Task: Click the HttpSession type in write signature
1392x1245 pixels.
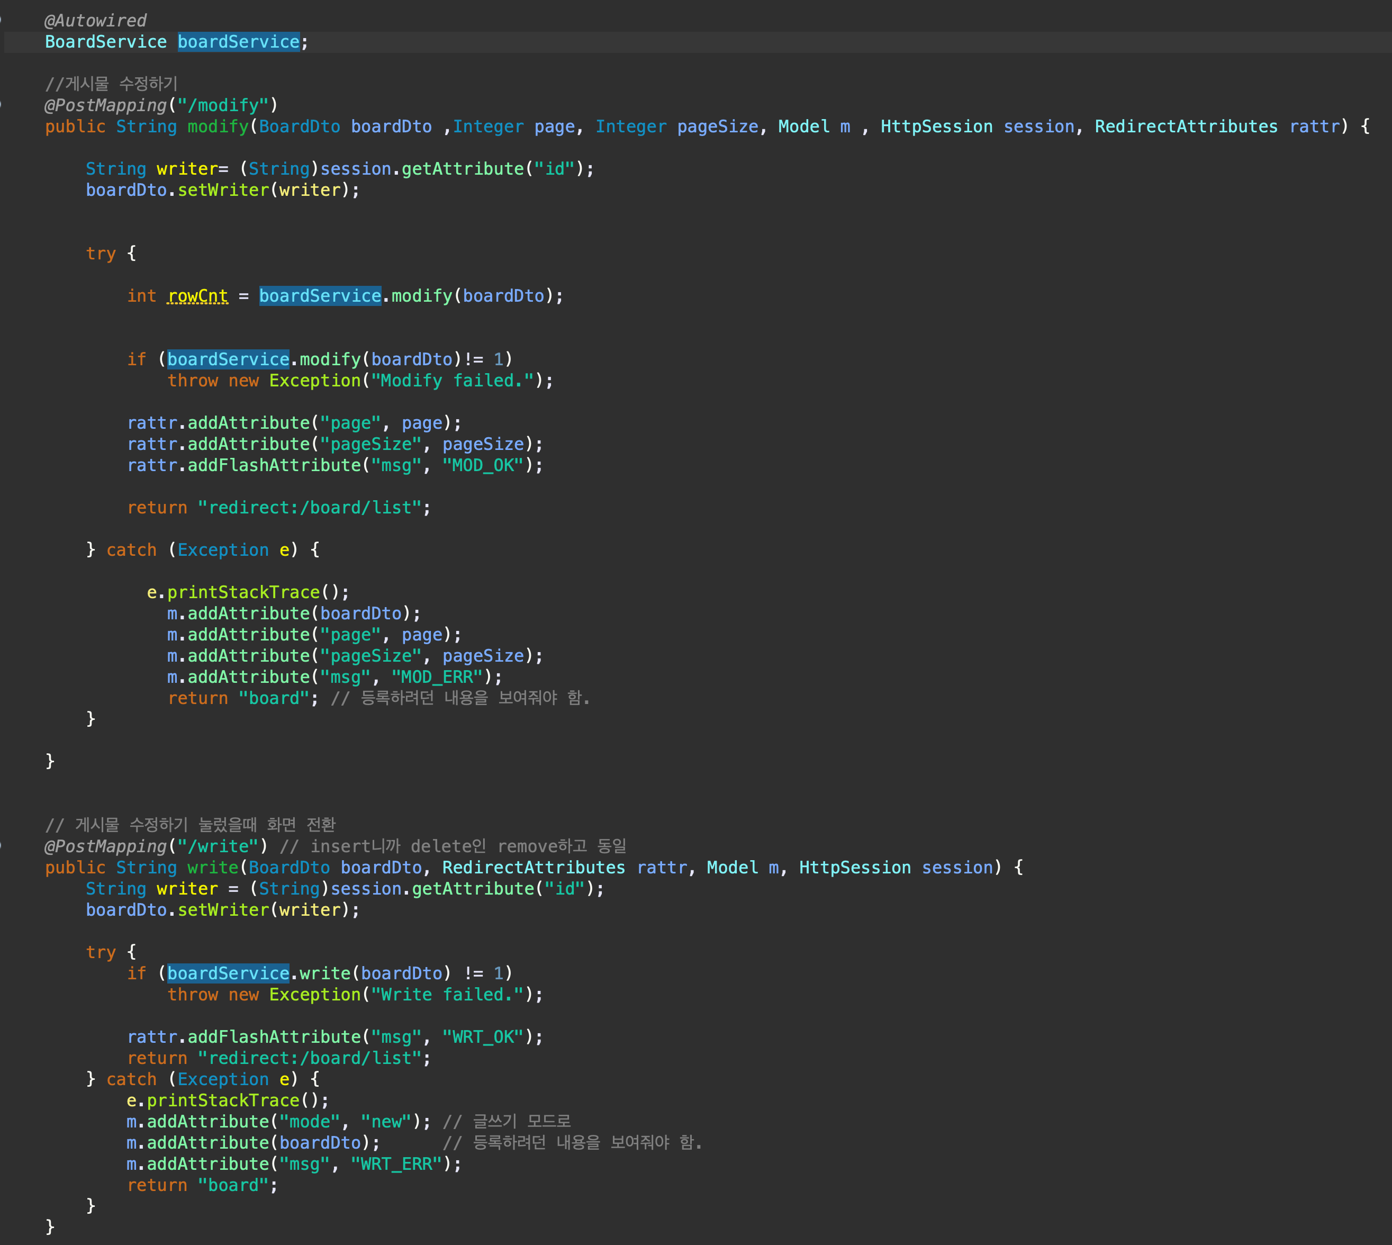Action: pyautogui.click(x=854, y=868)
